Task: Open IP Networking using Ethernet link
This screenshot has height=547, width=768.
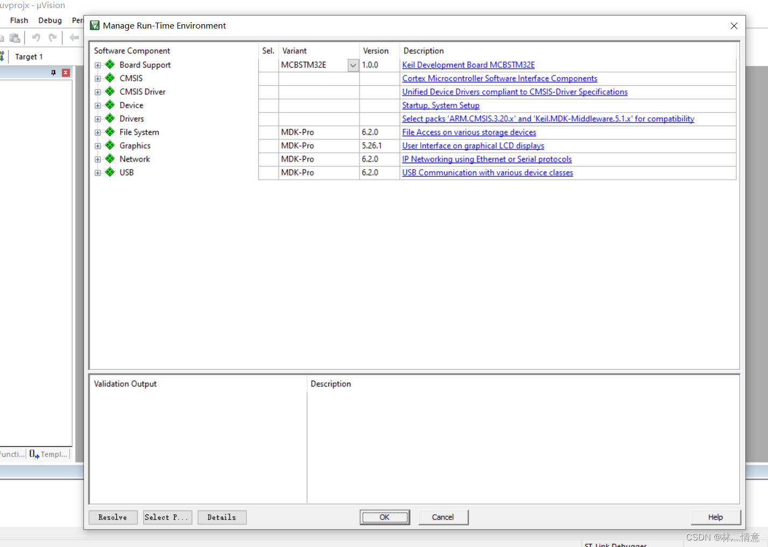Action: (487, 159)
